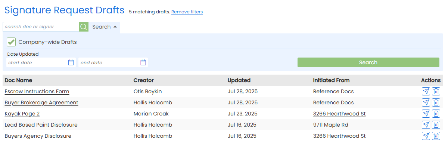Delete the Escrow Instructions Form draft
This screenshot has width=445, height=150.
(436, 91)
